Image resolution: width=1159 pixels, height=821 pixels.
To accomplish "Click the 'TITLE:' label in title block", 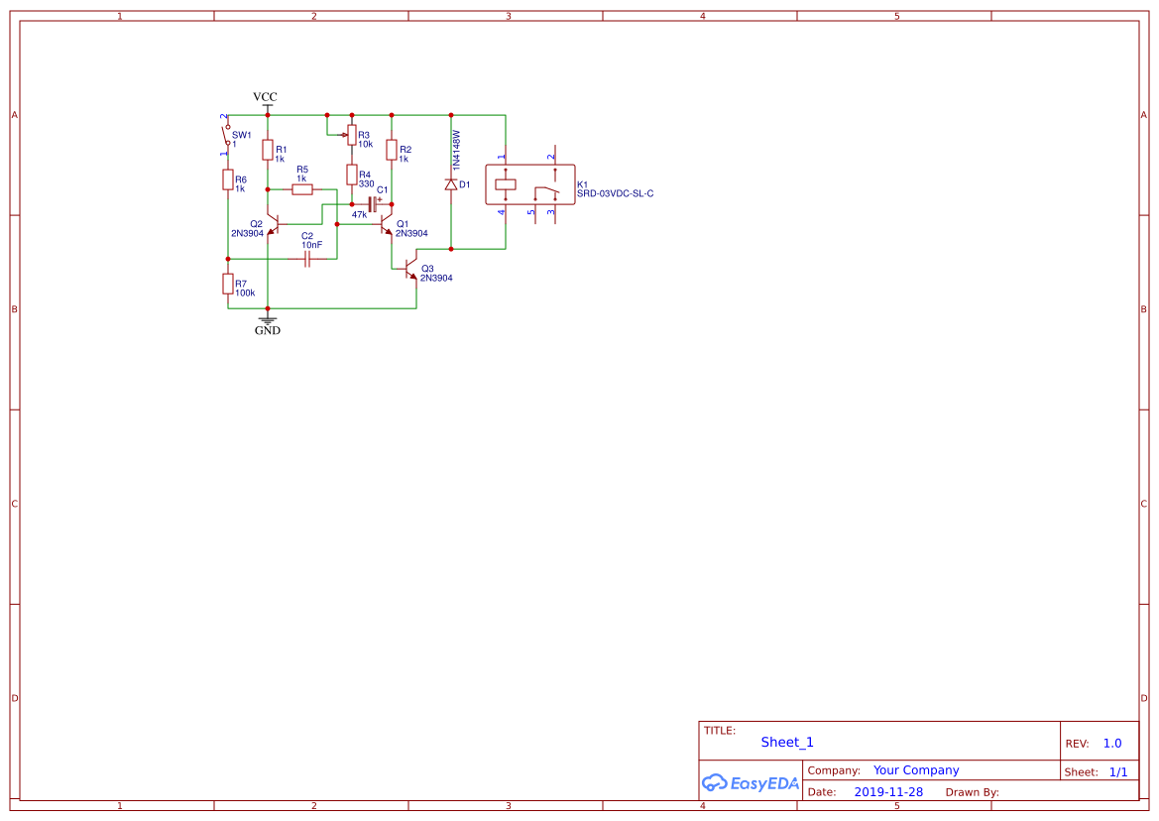I will [x=719, y=730].
